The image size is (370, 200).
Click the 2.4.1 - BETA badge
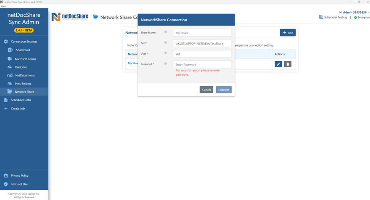click(24, 30)
